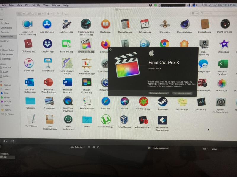Image resolution: width=237 pixels, height=177 pixels.
Task: Select Final Cut Pro.app icon
Action: tap(86, 44)
